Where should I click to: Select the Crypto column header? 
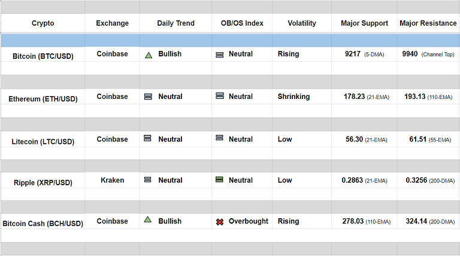point(43,23)
